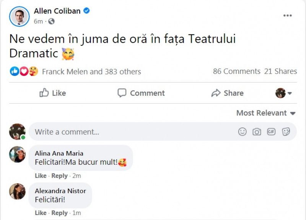Open the three-dots post options menu
Image resolution: width=306 pixels, height=220 pixels.
[288, 16]
